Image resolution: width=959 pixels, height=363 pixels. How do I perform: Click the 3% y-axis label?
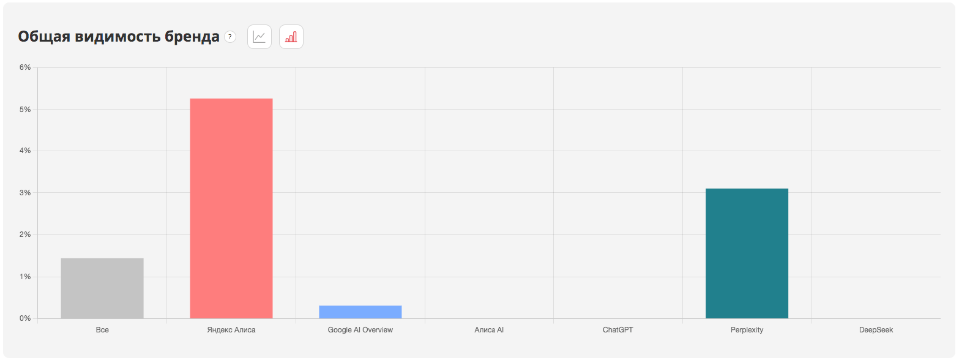pyautogui.click(x=24, y=193)
